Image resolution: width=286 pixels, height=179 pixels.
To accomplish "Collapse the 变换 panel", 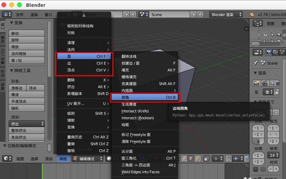I will [x=12, y=23].
